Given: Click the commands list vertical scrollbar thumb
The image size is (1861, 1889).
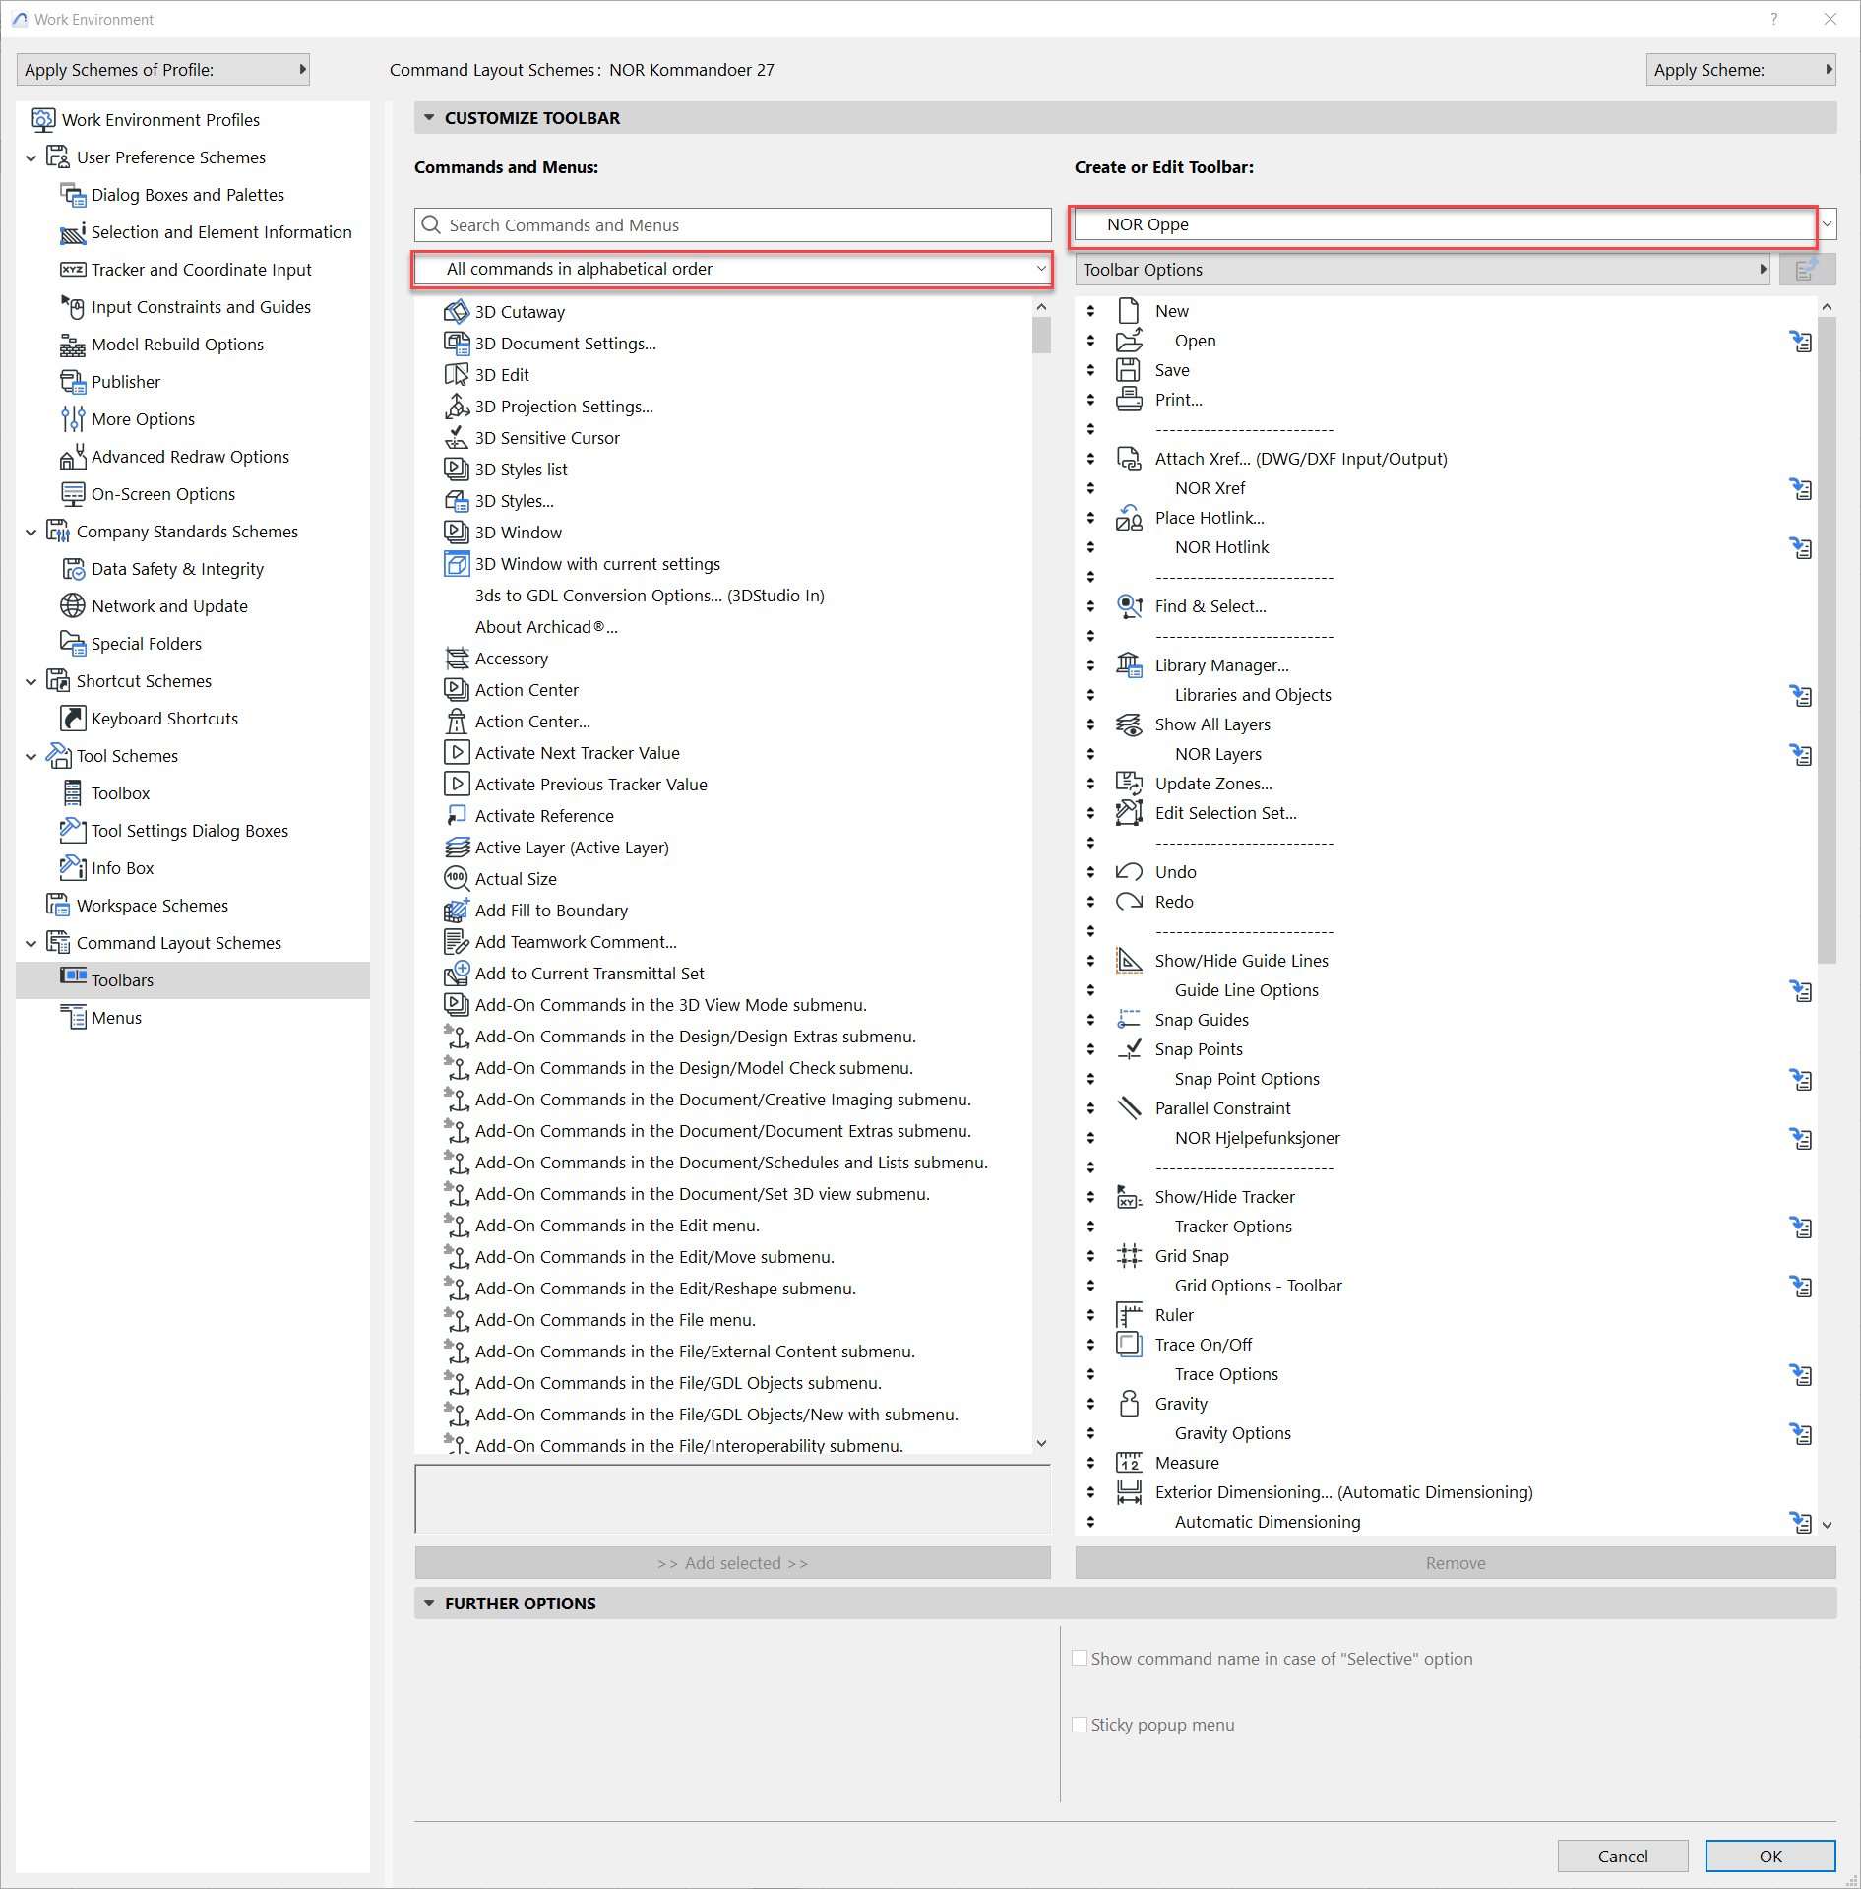Looking at the screenshot, I should 1041,335.
